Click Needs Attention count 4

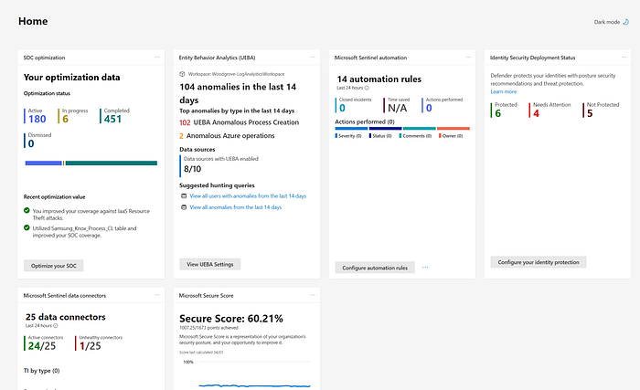[x=537, y=113]
